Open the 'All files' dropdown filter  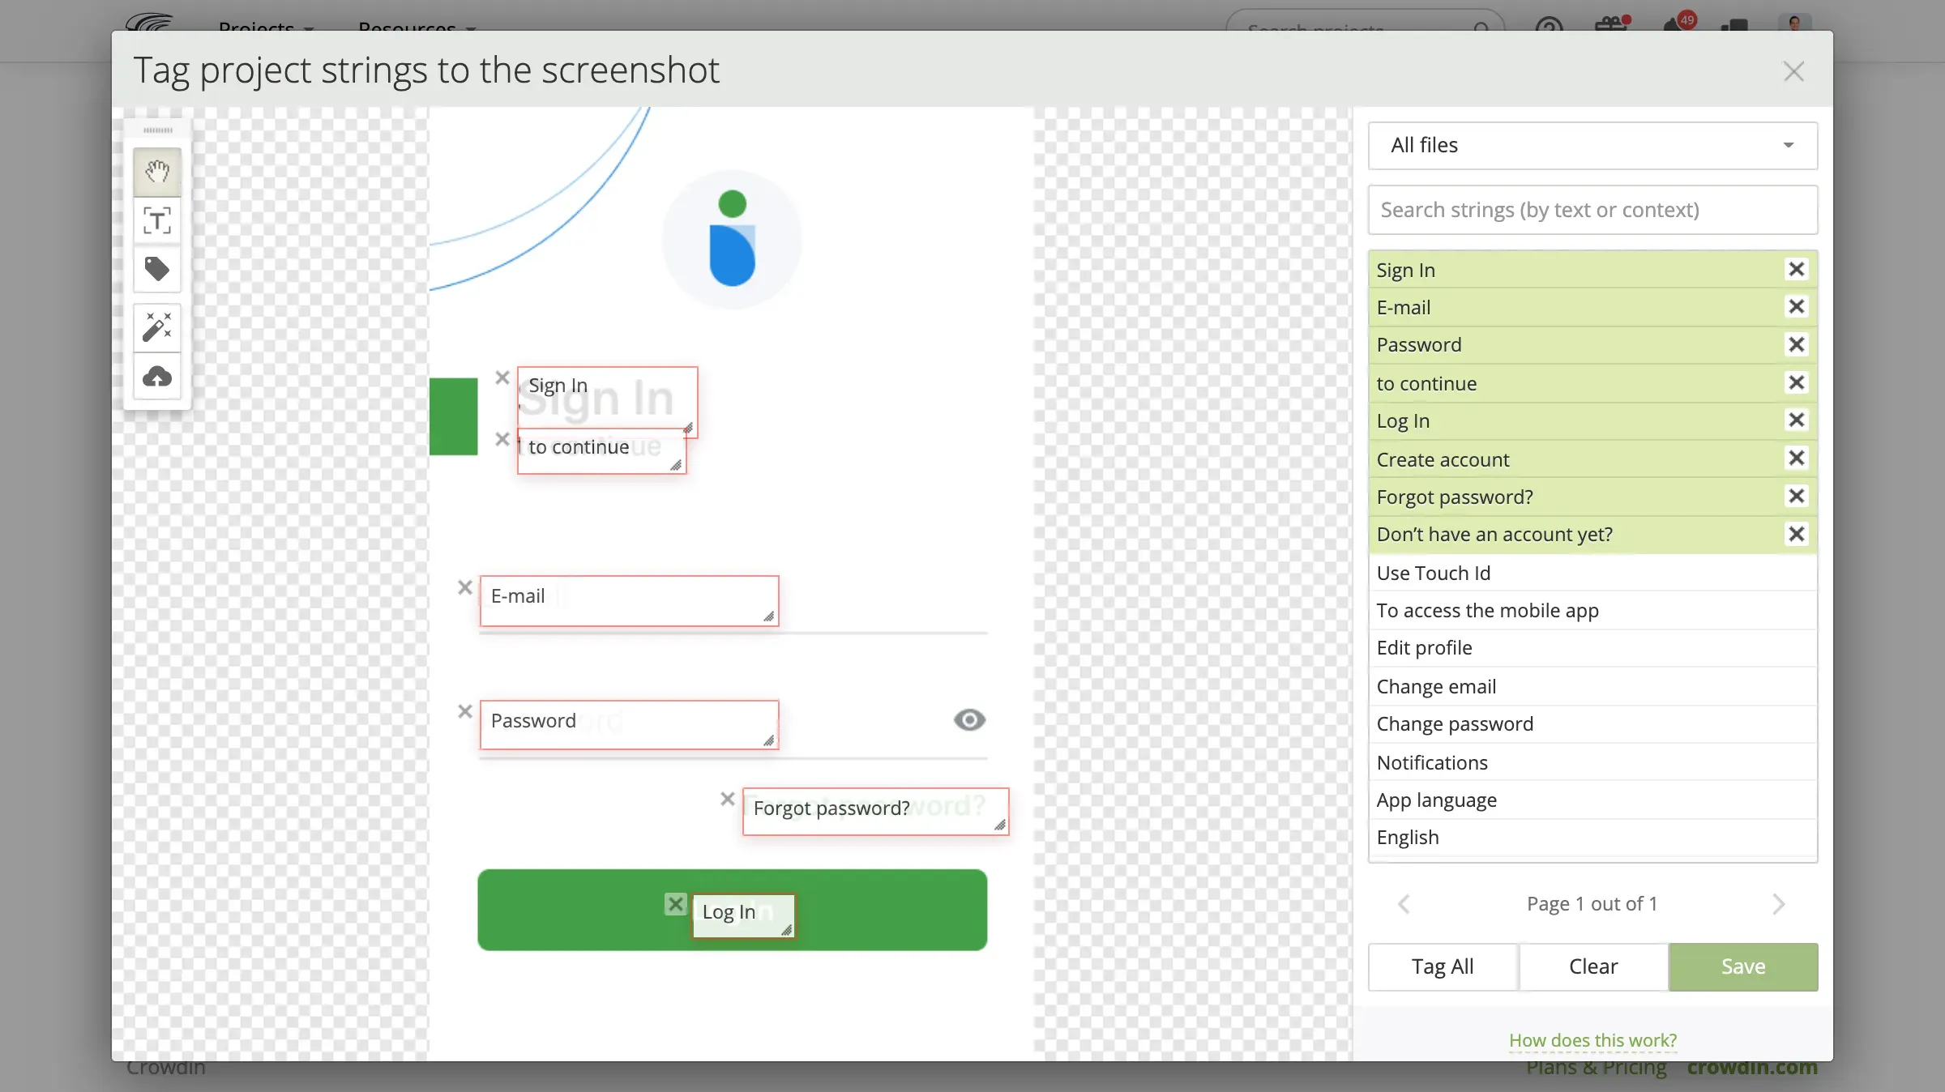(1592, 144)
